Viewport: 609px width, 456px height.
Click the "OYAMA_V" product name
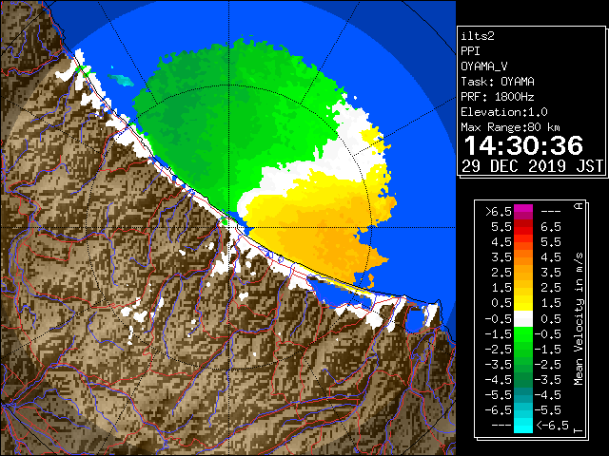coord(484,66)
